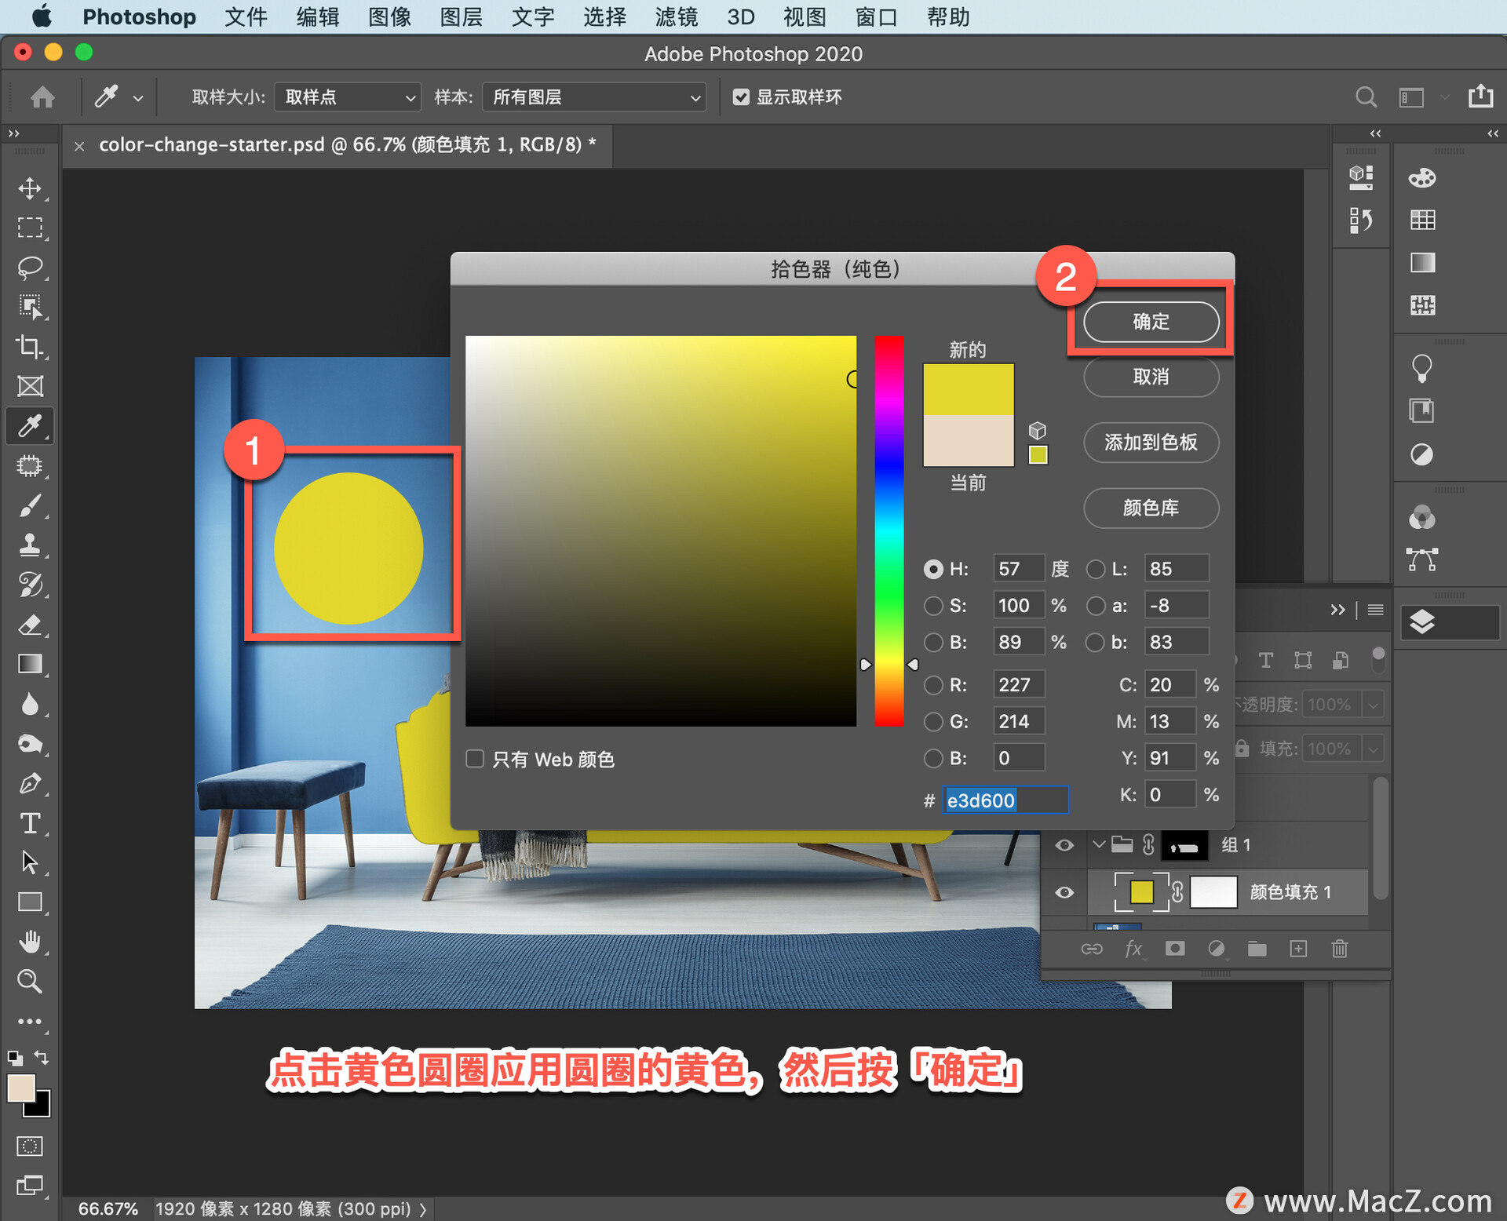Select the Blur tool
This screenshot has height=1221, width=1507.
tap(30, 704)
